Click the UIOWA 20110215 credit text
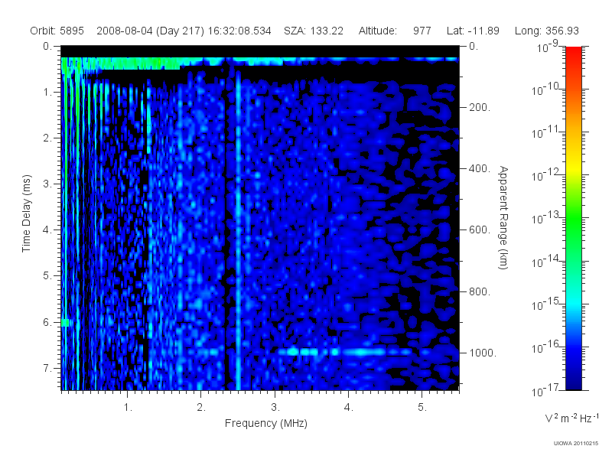The height and width of the screenshot is (459, 612). coord(575,444)
